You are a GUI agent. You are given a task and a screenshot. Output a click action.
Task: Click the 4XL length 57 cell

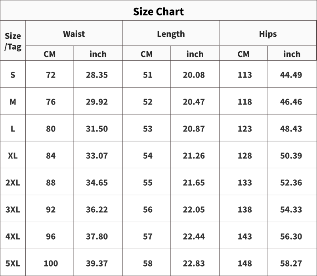(x=147, y=236)
